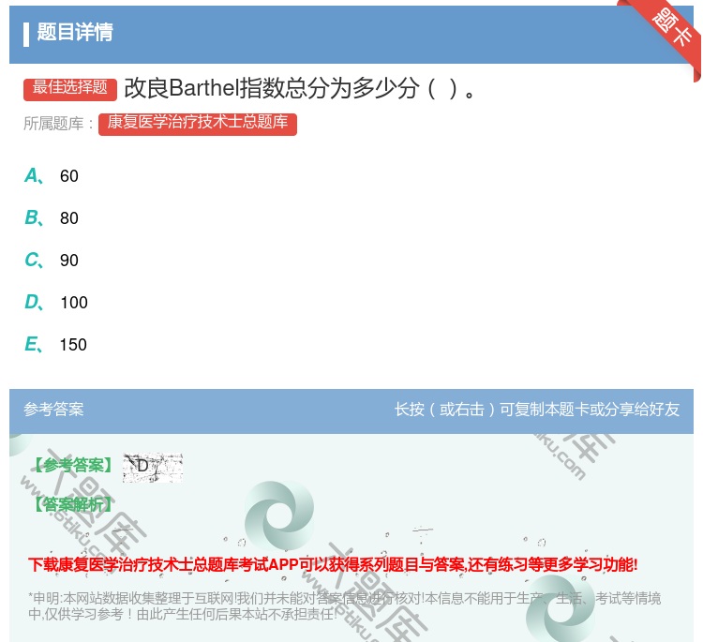Click the red 下载康复医学治疗技术士总题库考试APP promo text
Screen dimensions: 703x642
click(x=333, y=564)
